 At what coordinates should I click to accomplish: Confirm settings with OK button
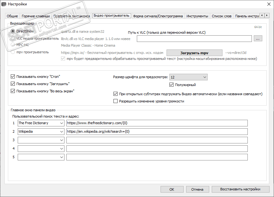coord(172,189)
